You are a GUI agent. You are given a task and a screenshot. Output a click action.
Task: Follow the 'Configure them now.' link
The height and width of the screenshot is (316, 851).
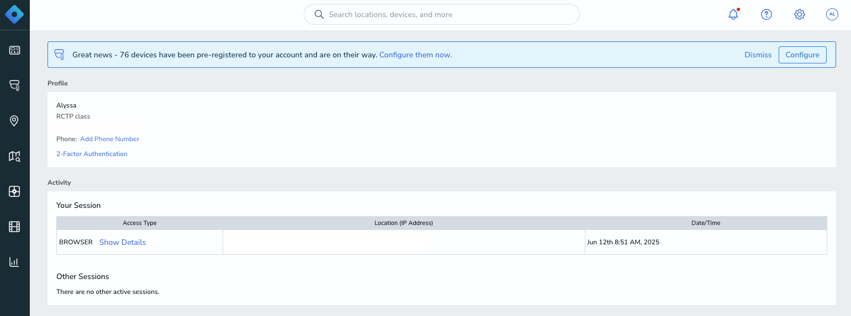coord(415,55)
